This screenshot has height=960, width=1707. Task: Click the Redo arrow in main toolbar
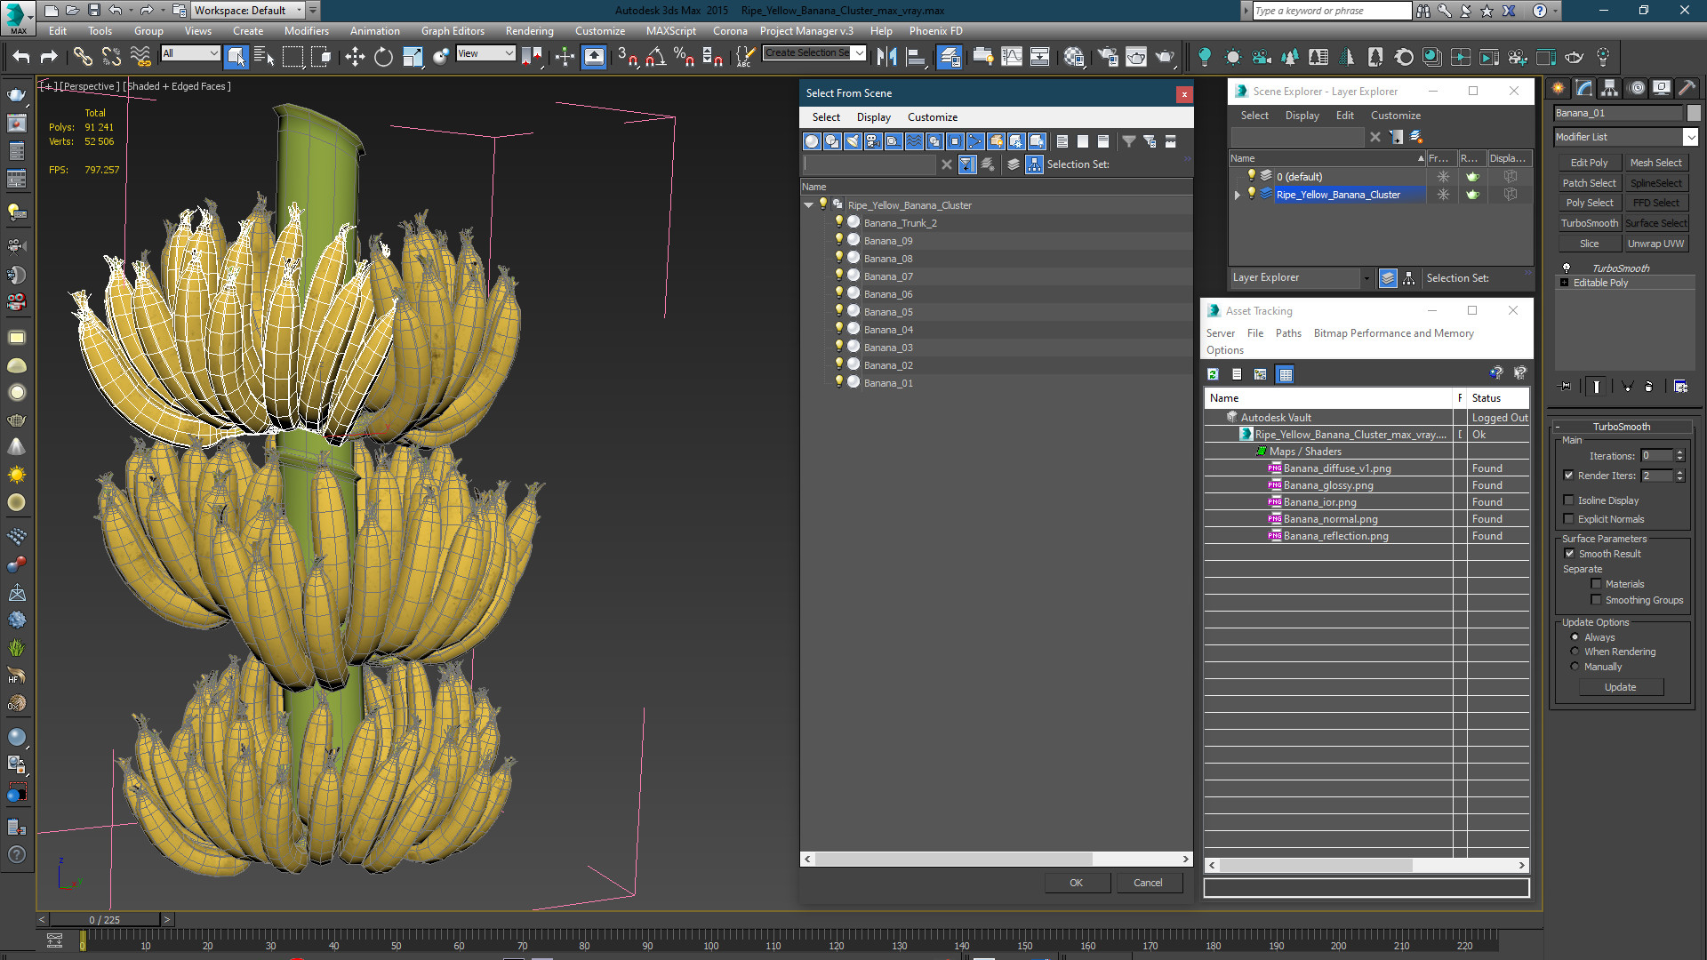[49, 57]
